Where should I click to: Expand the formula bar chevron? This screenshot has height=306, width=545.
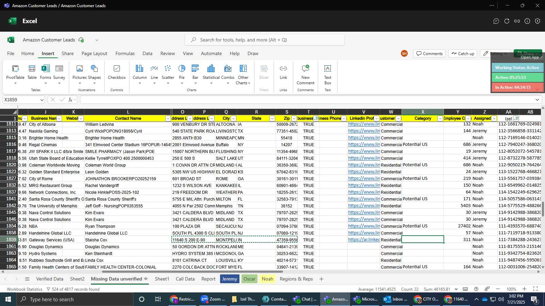(537, 100)
